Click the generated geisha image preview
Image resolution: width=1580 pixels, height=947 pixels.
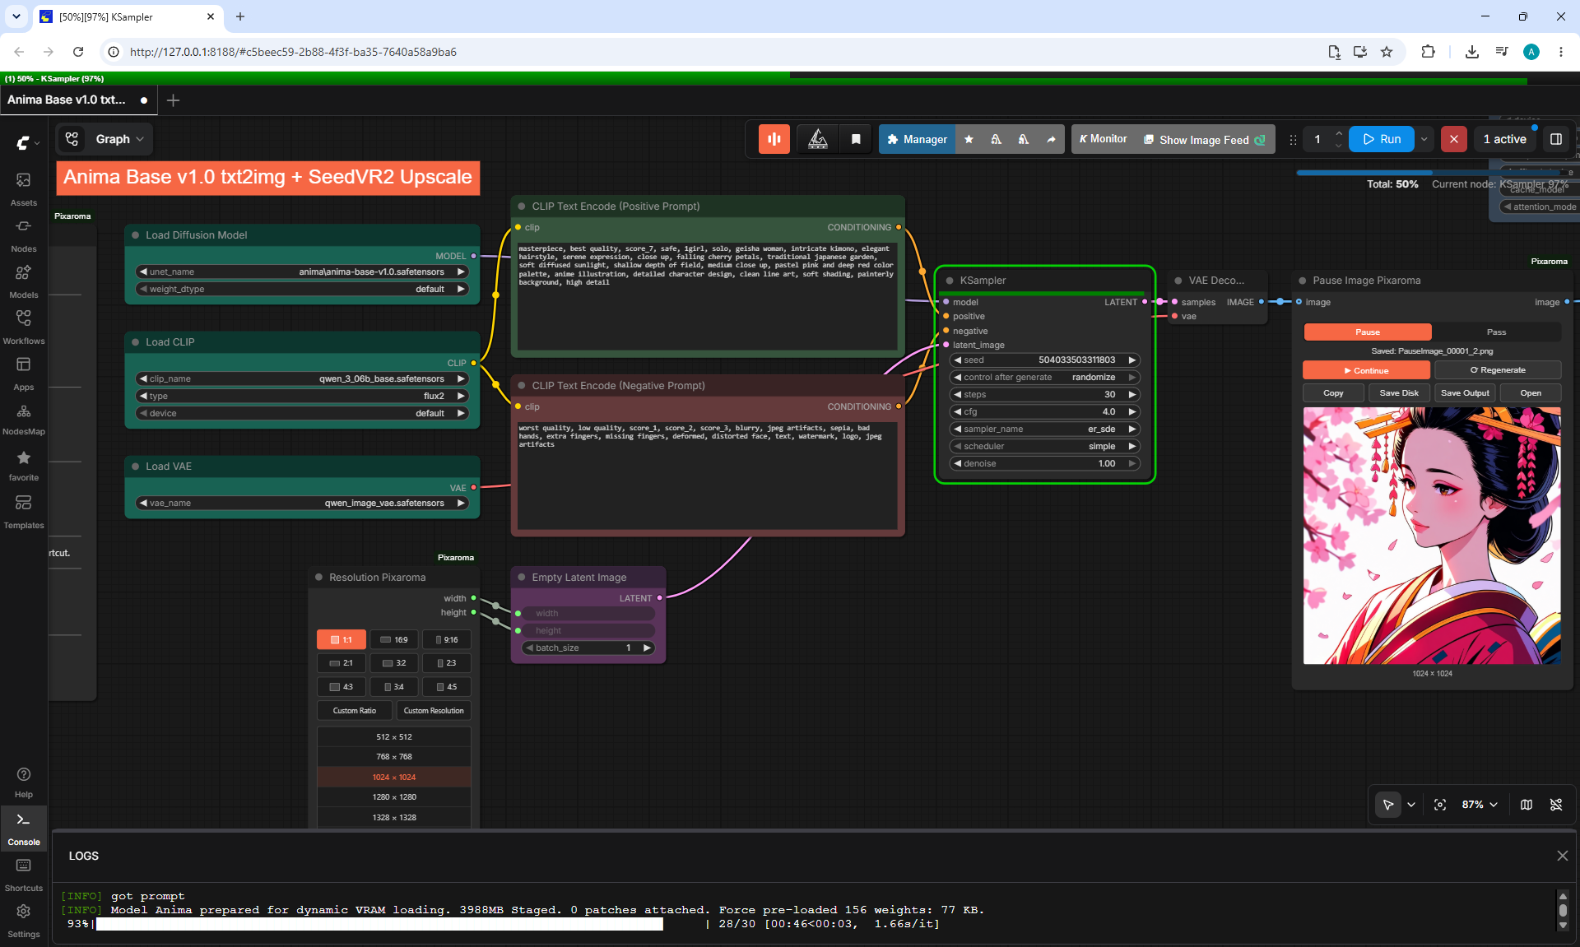click(1432, 536)
